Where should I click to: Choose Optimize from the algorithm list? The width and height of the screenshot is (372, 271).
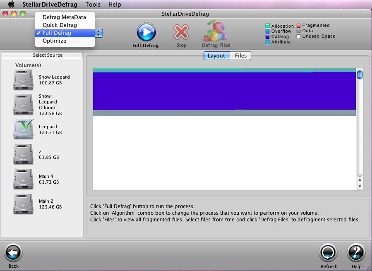tap(65, 41)
